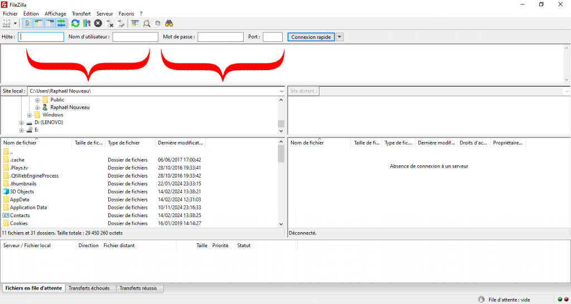The image size is (571, 304).
Task: Click the disconnect from server icon
Action: [x=110, y=23]
